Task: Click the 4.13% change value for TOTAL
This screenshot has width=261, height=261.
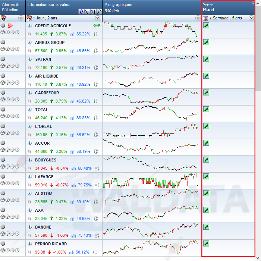Action: coord(61,118)
